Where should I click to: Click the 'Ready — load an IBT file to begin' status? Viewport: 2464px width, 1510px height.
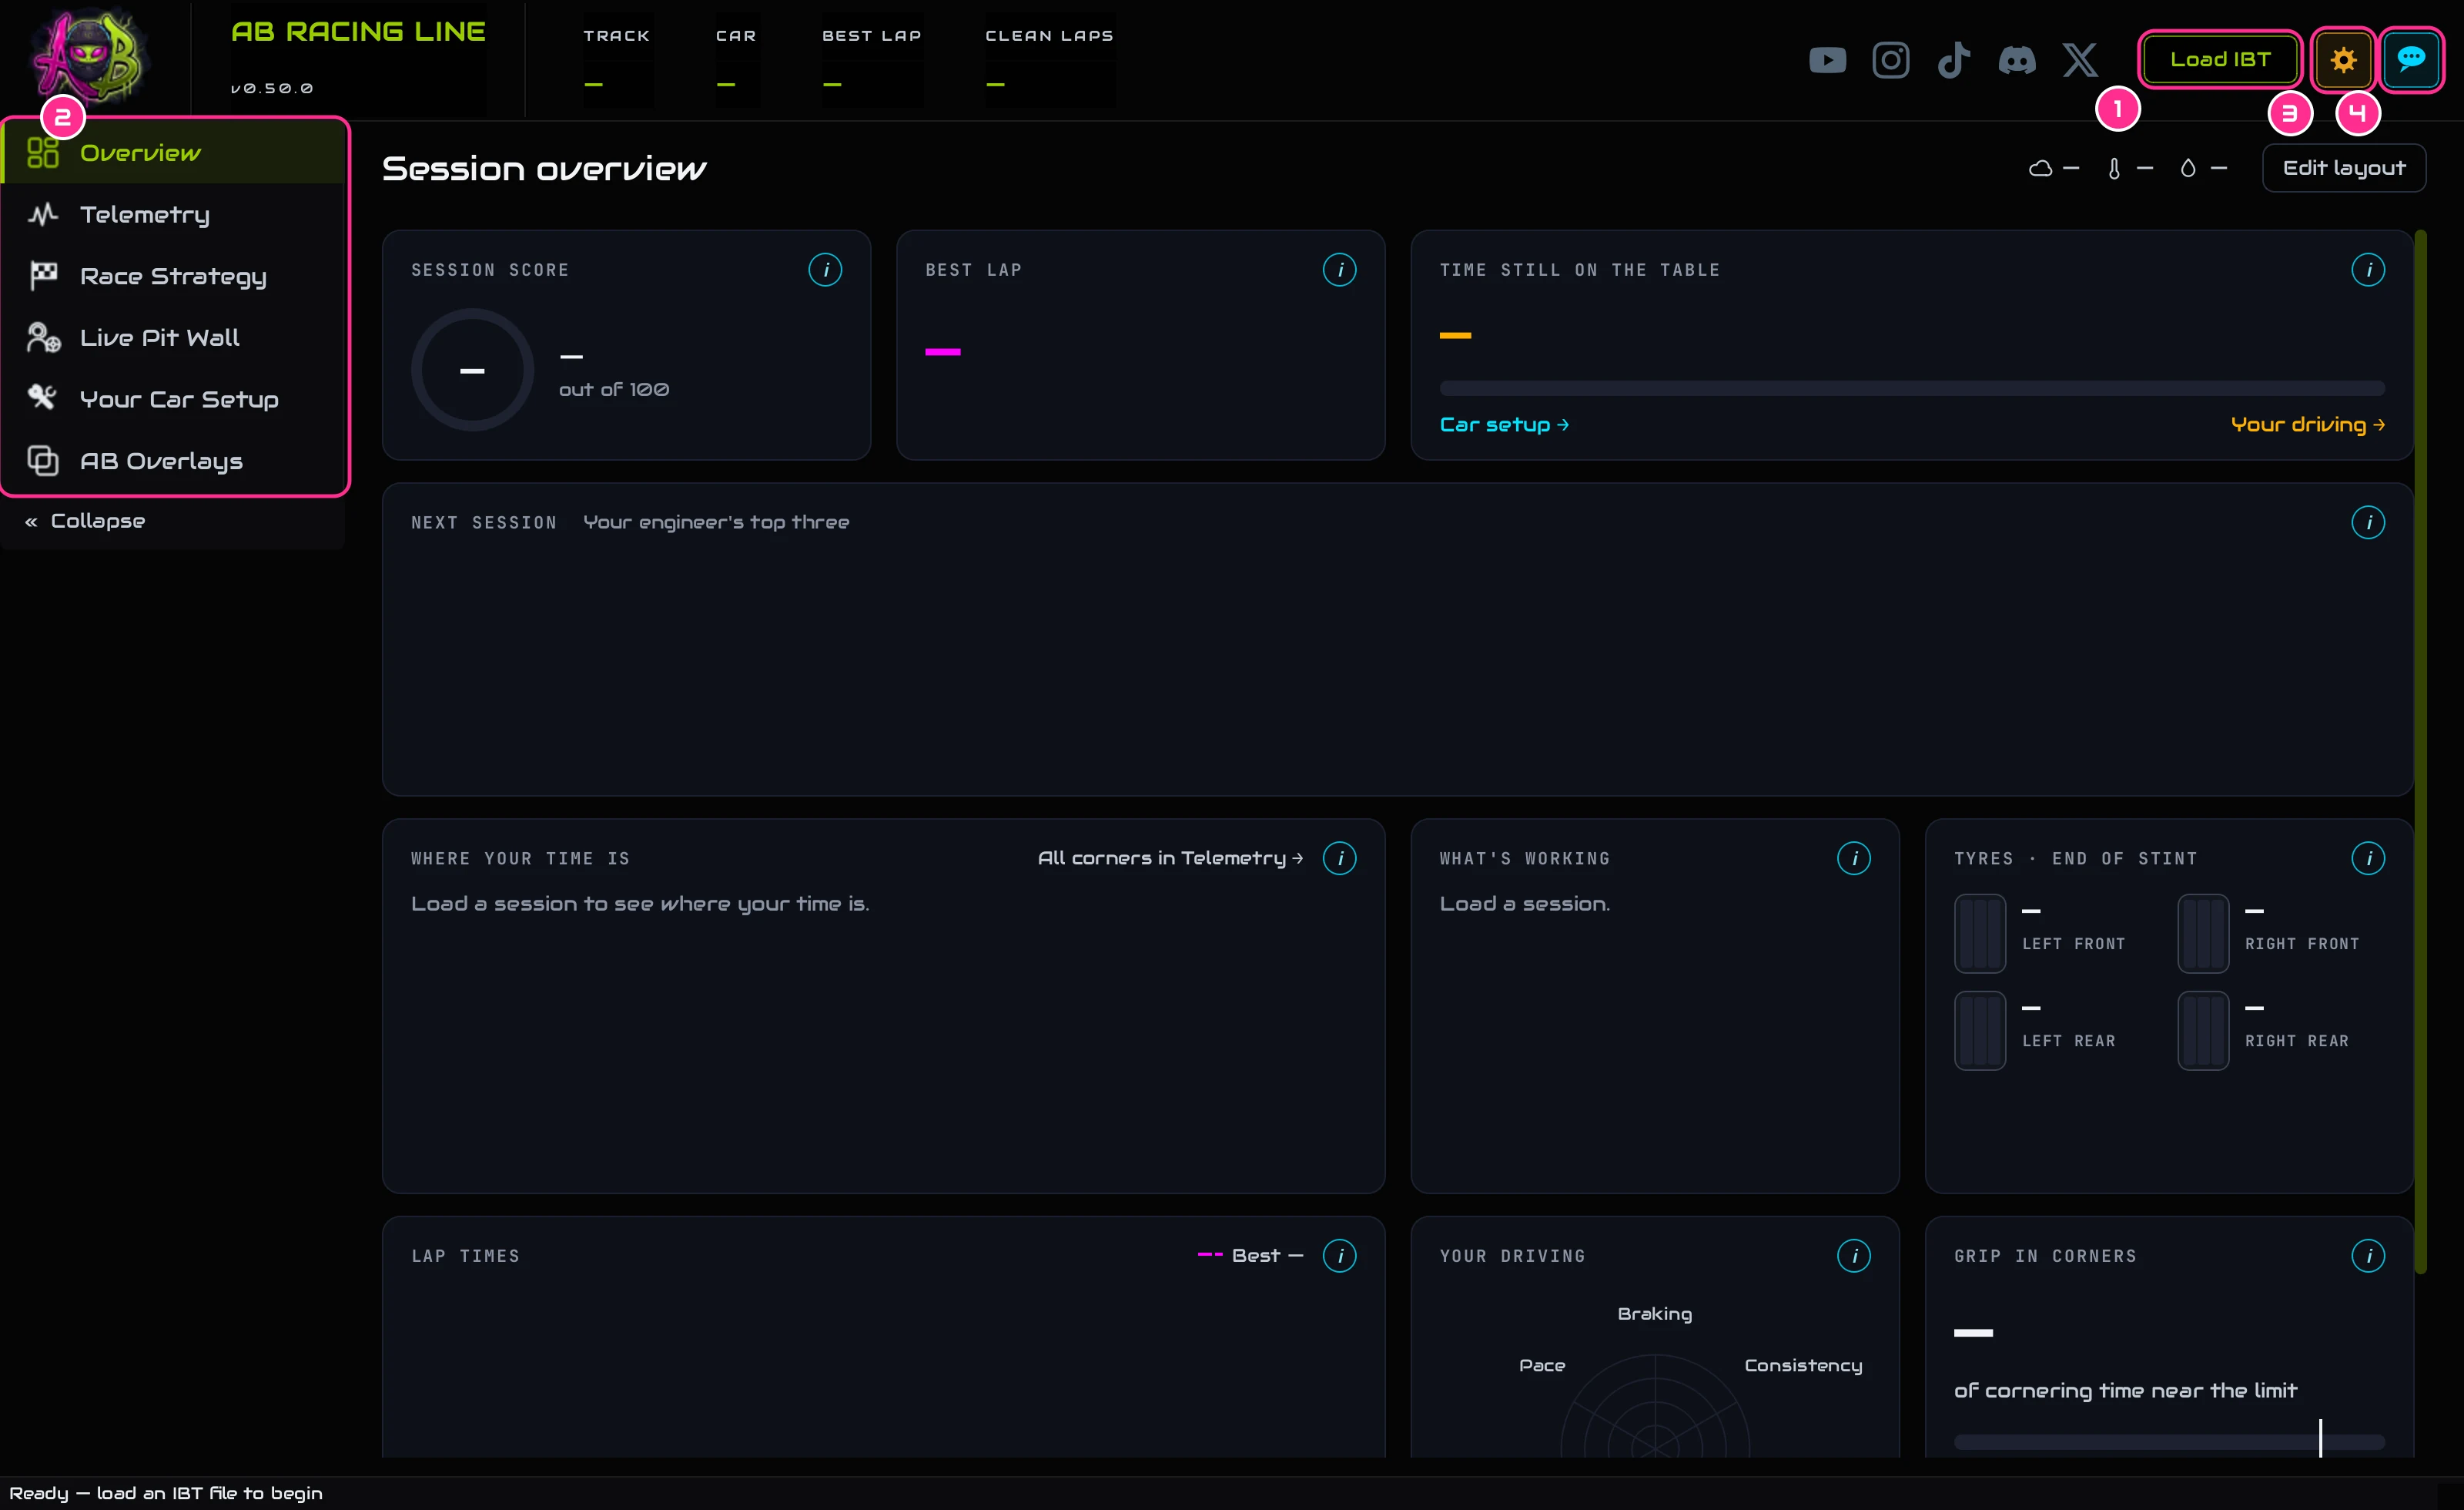(166, 1493)
